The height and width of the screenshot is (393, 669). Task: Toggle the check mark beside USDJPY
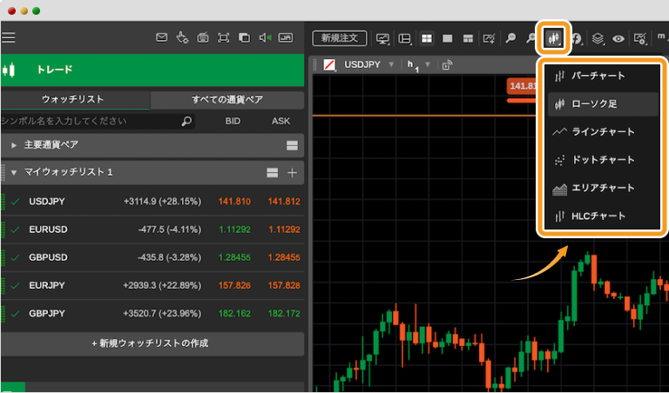coord(16,202)
